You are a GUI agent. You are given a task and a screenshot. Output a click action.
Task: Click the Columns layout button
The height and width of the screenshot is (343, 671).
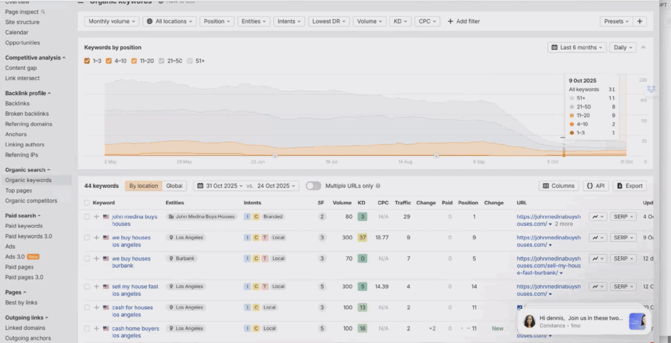coord(558,186)
